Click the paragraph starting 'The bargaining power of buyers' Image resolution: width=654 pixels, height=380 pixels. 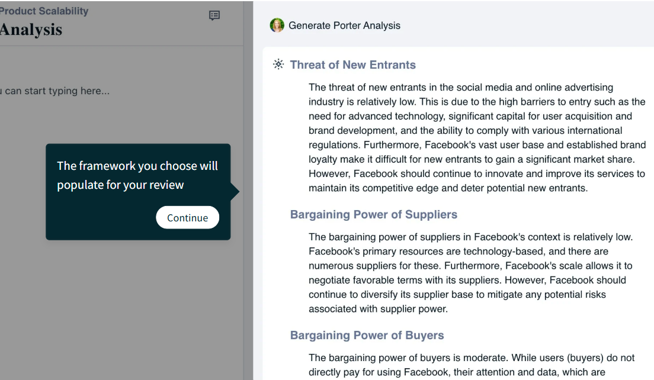coord(472,365)
